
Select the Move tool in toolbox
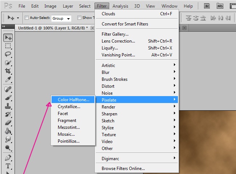click(8, 37)
